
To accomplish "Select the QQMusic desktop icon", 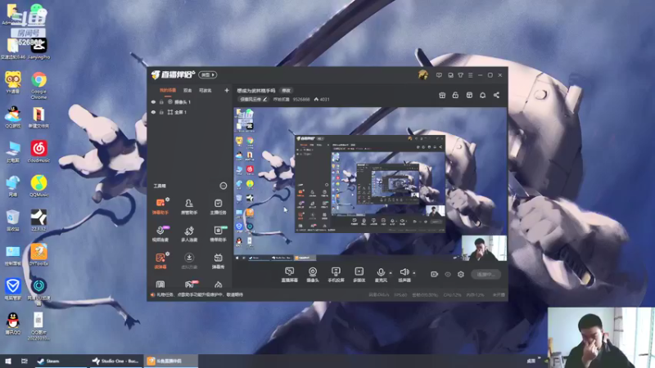I will 38,186.
